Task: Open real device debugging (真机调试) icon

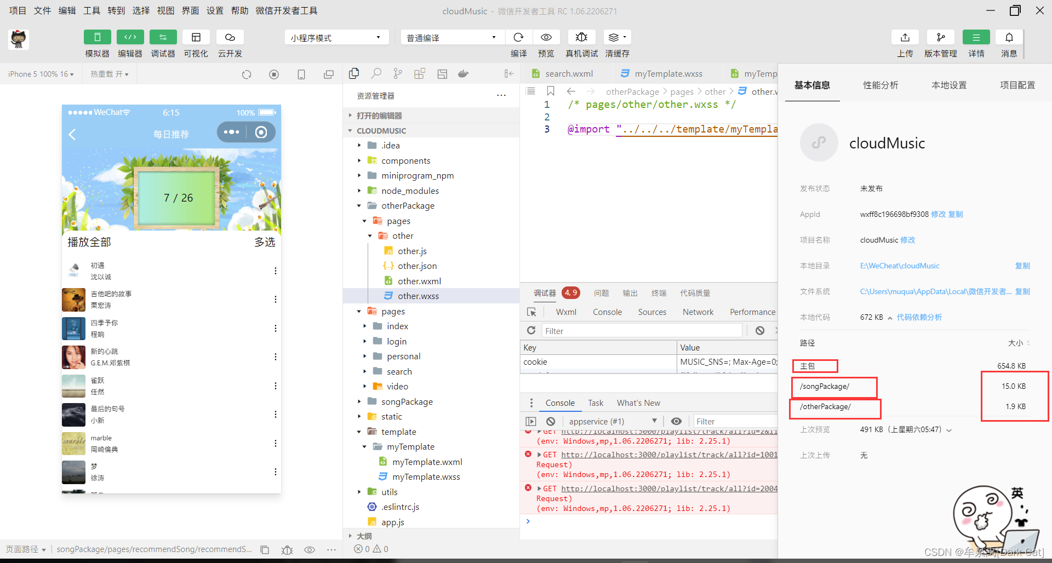Action: [x=581, y=37]
